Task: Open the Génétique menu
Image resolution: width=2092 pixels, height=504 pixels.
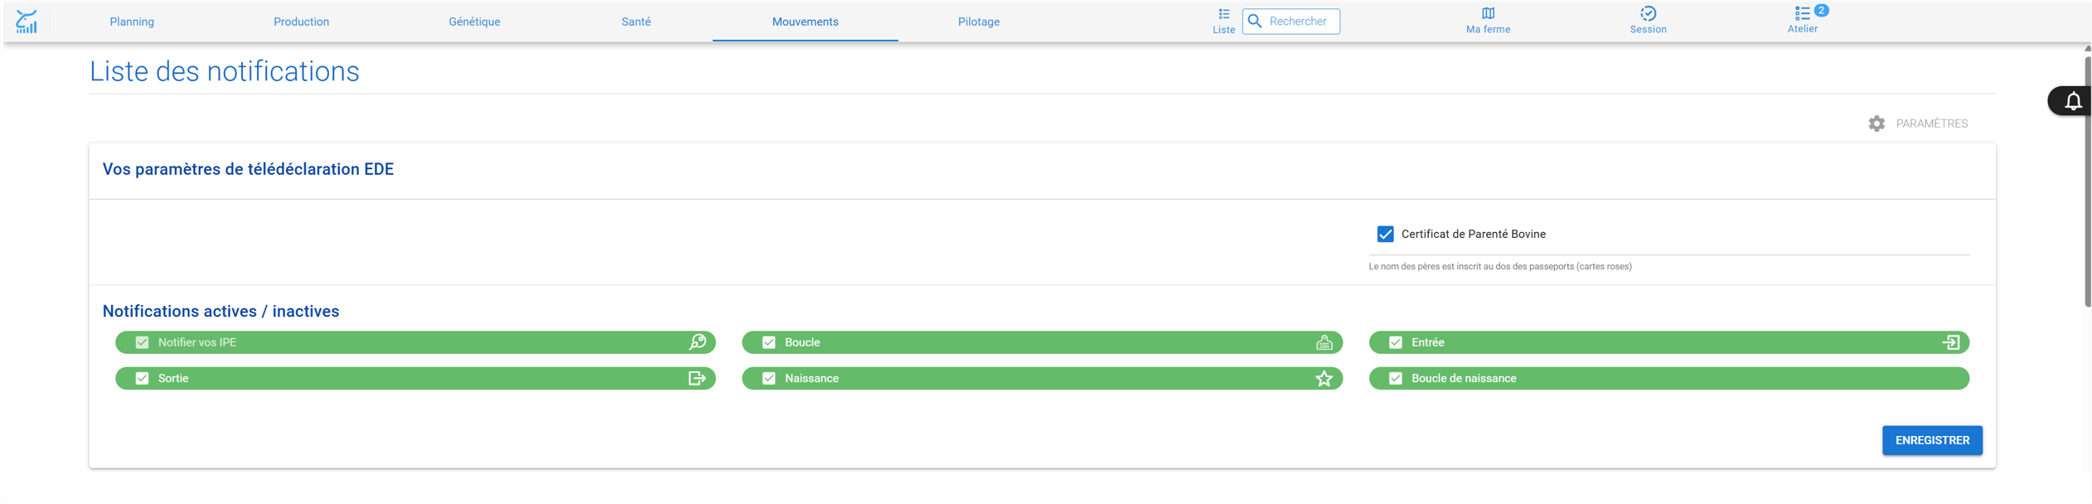Action: click(474, 22)
